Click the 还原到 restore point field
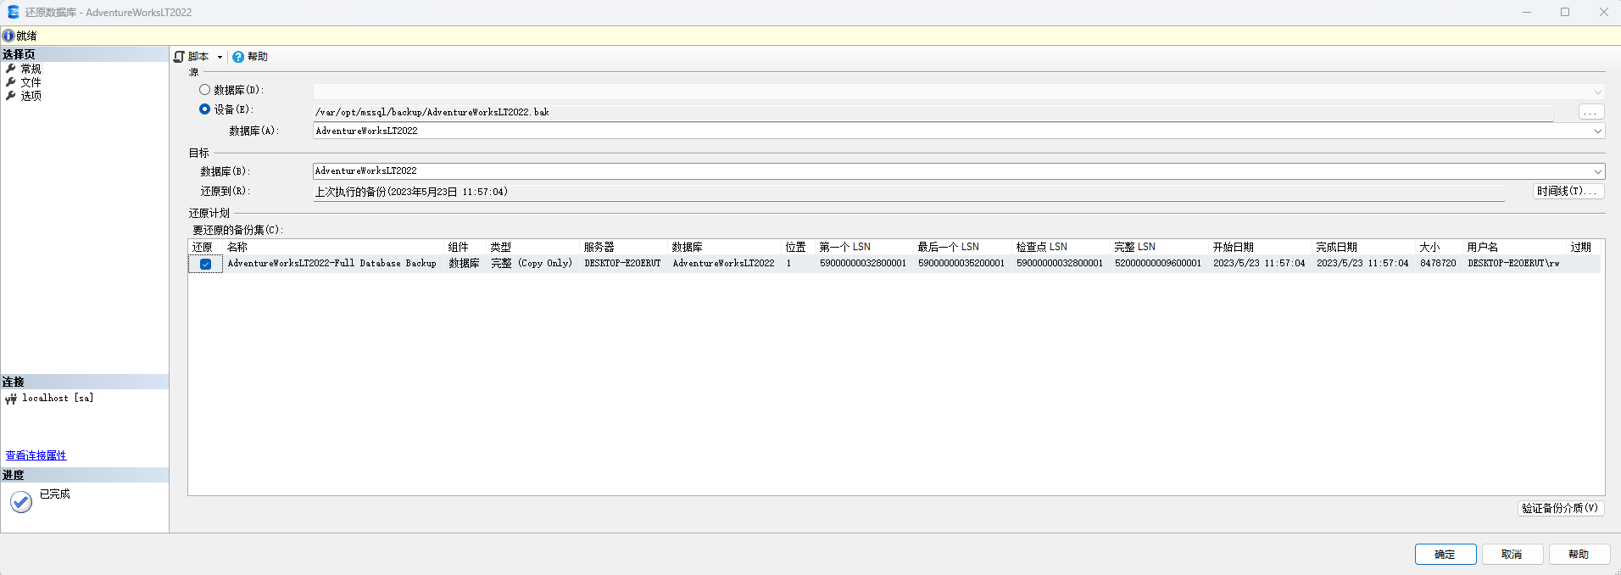The width and height of the screenshot is (1621, 575). tap(909, 192)
